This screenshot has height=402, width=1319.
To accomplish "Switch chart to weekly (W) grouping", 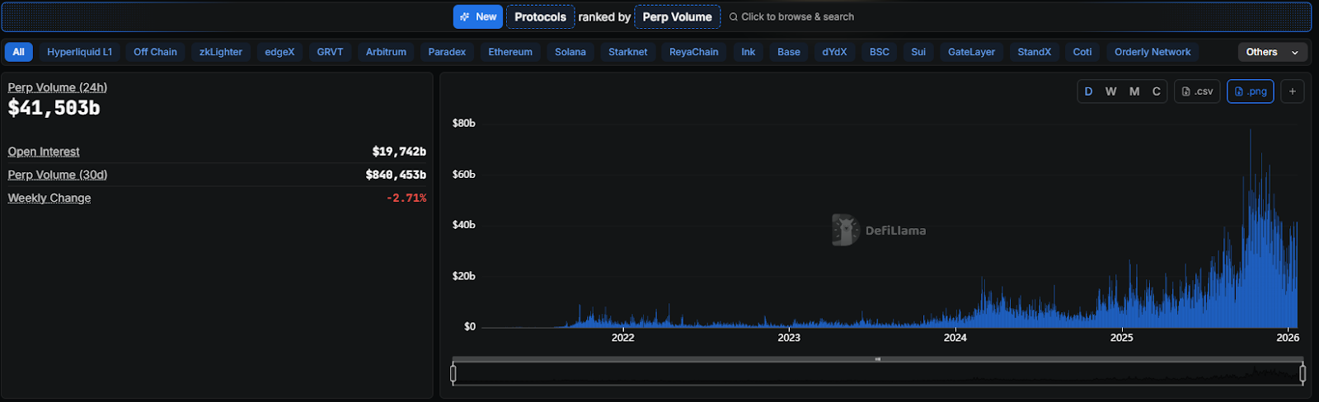I will [1111, 91].
